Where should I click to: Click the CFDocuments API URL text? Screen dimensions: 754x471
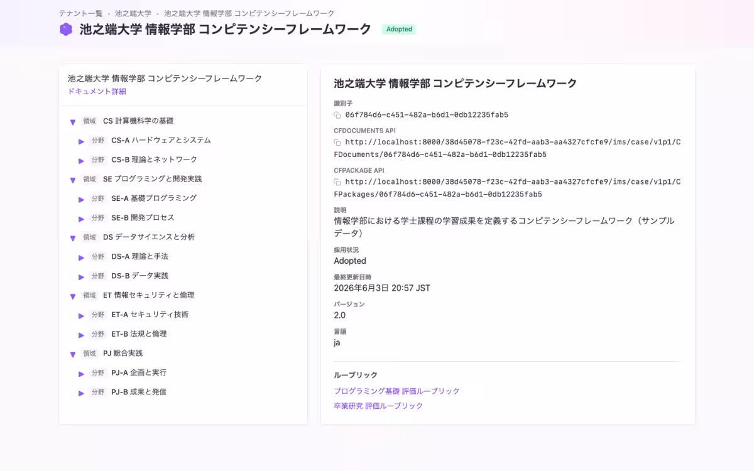click(x=507, y=148)
